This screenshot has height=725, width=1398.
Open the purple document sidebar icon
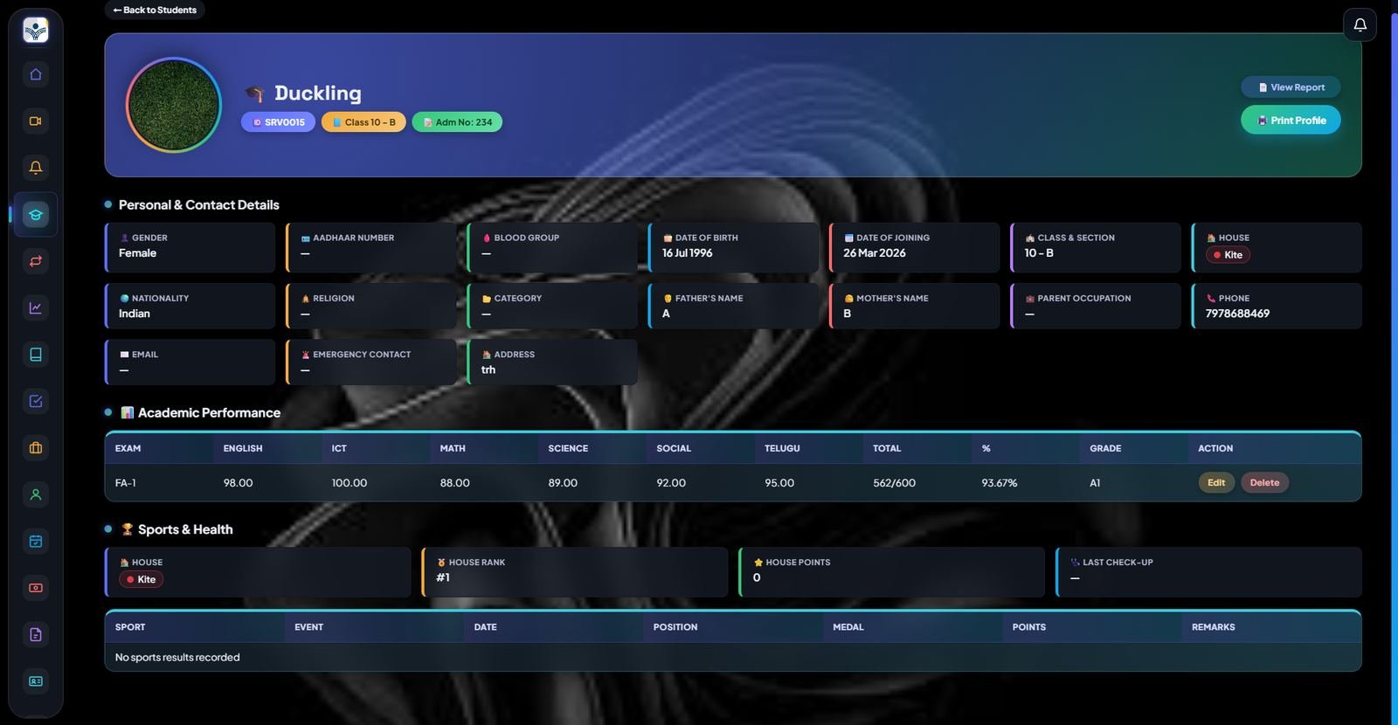pyautogui.click(x=36, y=635)
